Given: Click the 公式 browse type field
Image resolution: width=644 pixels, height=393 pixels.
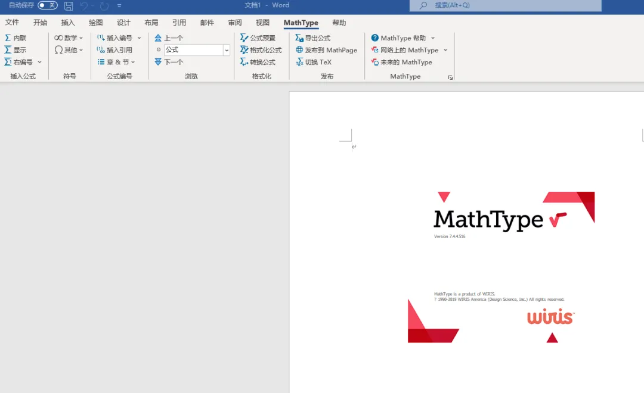Looking at the screenshot, I should 193,50.
